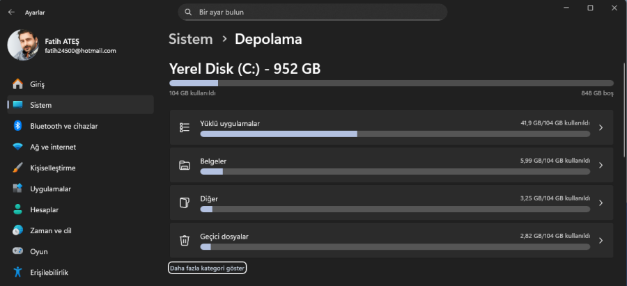The height and width of the screenshot is (286, 627).
Task: Open Bluetooth ve cihazlar settings
Action: pyautogui.click(x=63, y=126)
